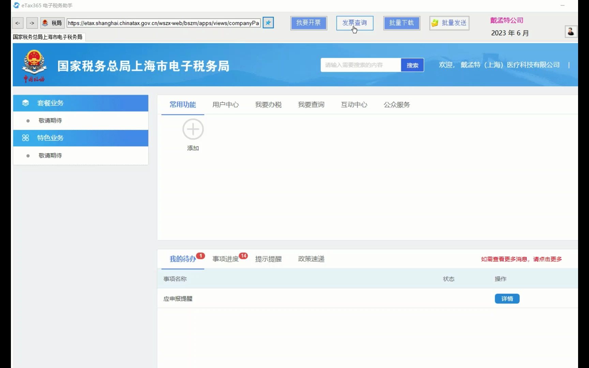Open 批量发送 batch send

[x=449, y=23]
